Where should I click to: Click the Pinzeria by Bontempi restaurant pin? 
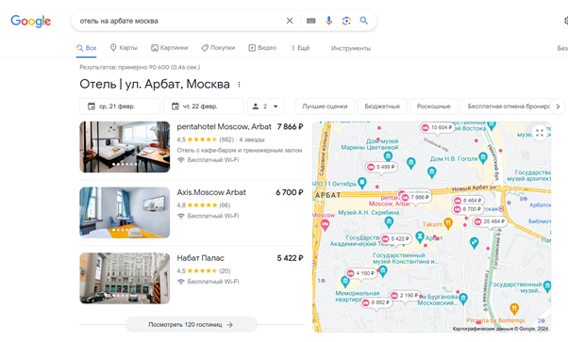click(x=514, y=309)
